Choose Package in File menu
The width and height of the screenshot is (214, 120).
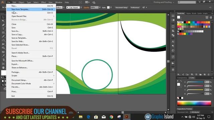pyautogui.click(x=31, y=72)
